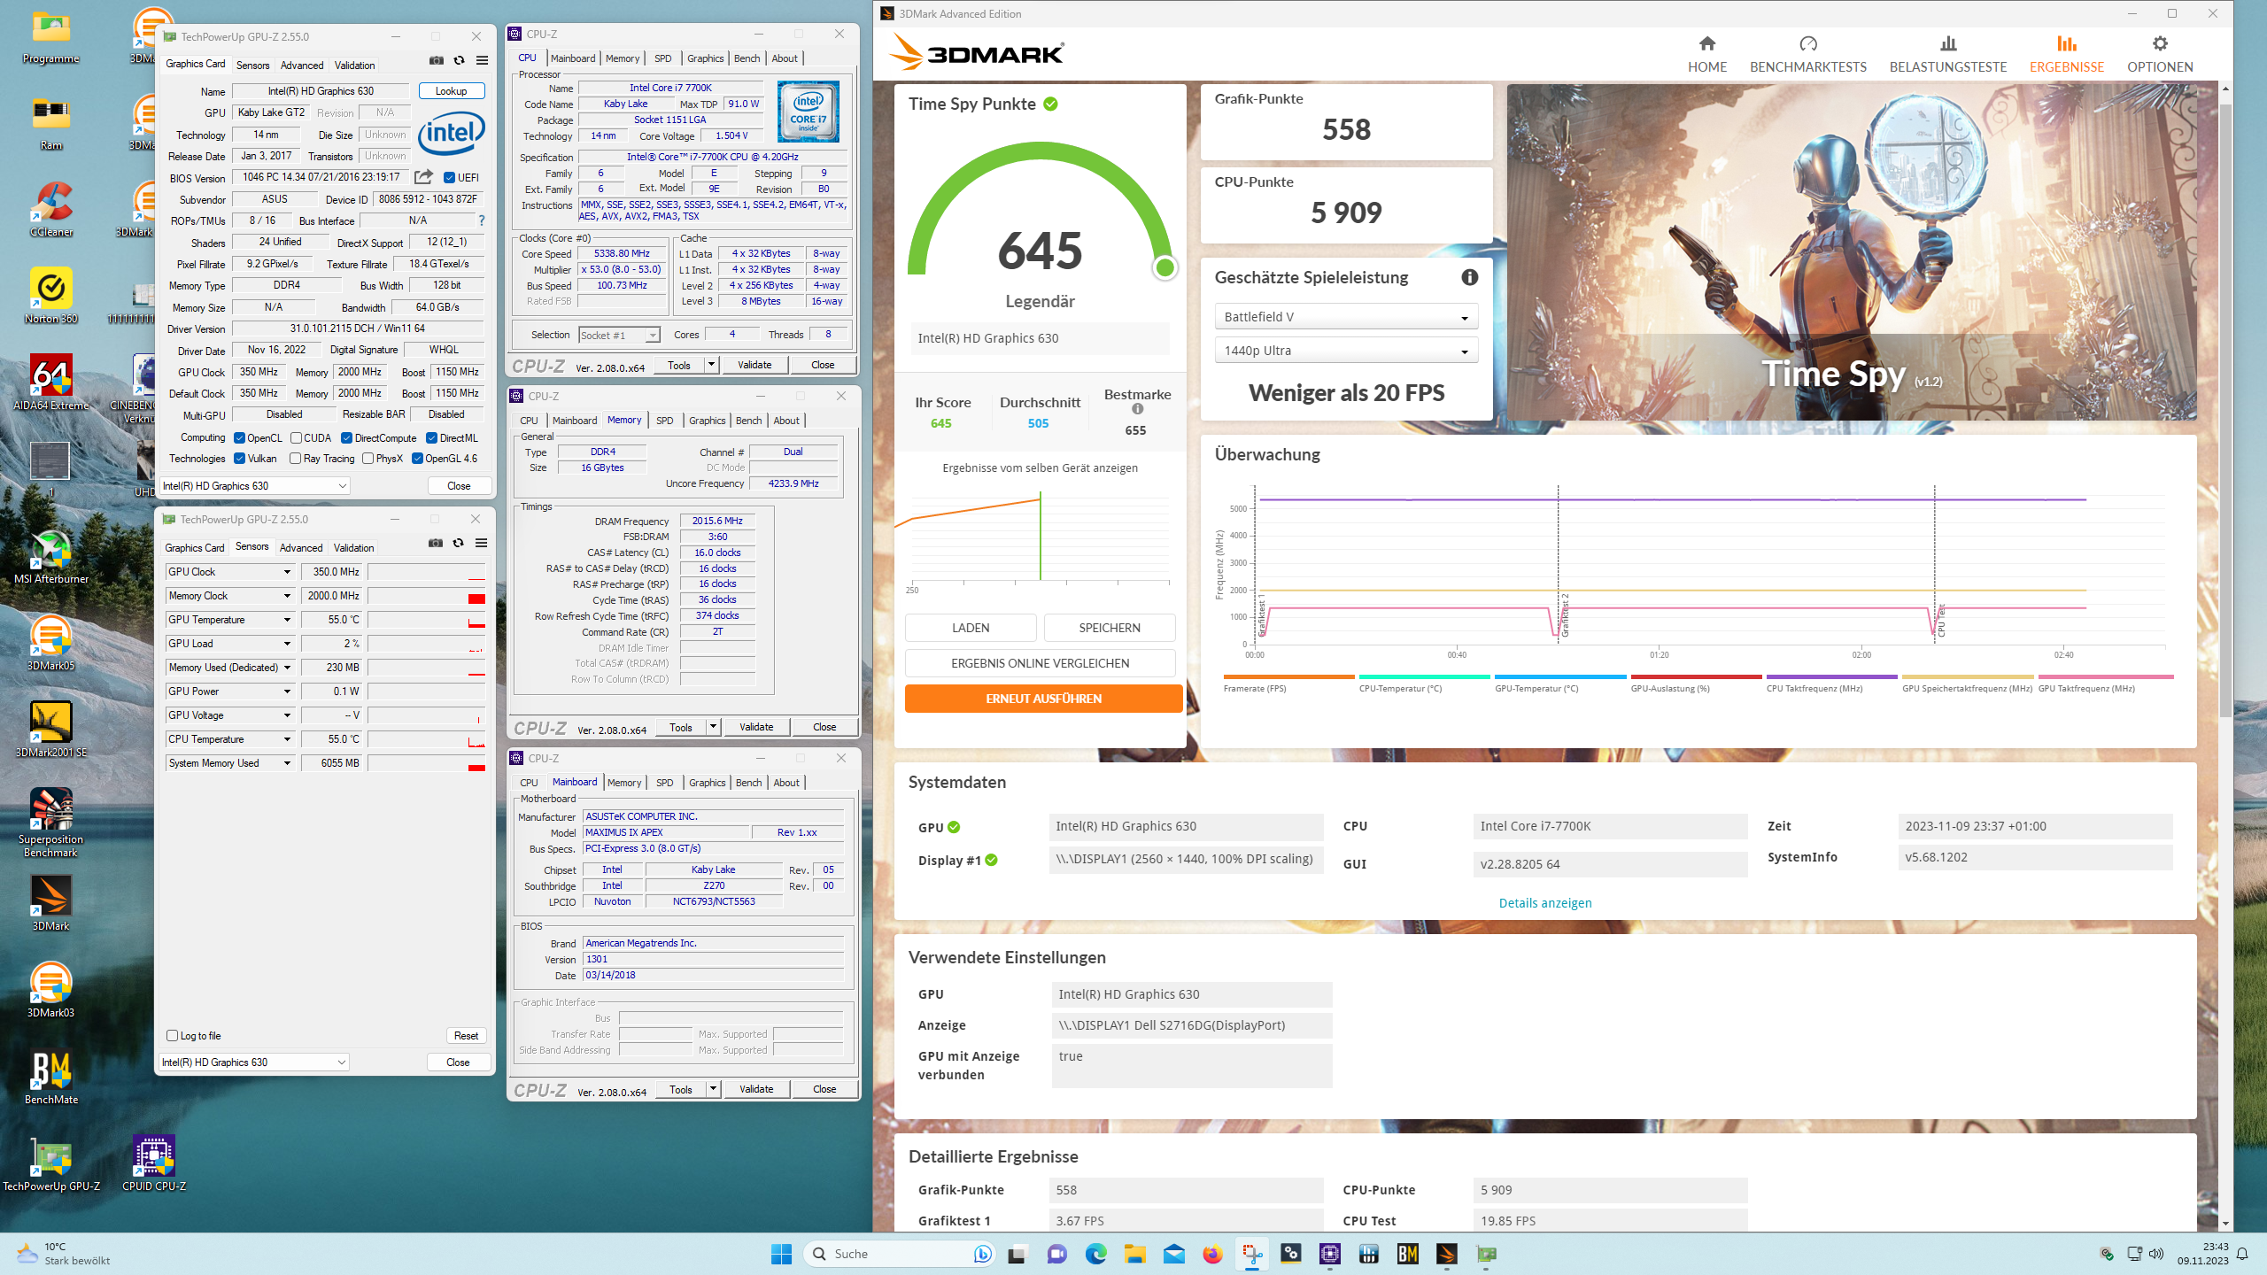Toggle UEFI checkbox in GPU-Z
The height and width of the screenshot is (1275, 2267).
coord(449,177)
